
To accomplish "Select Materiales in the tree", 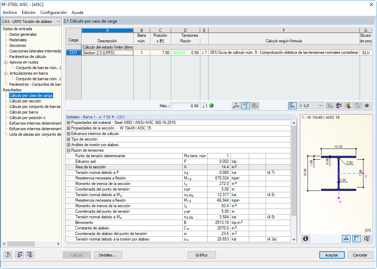I will [x=18, y=40].
